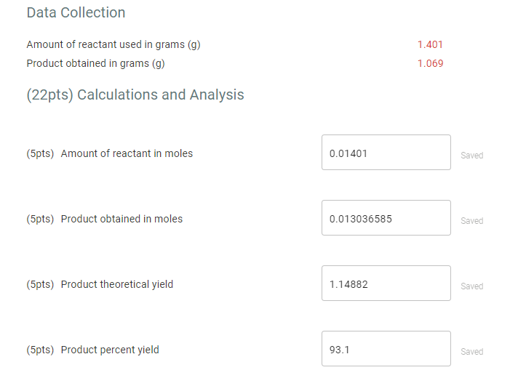Click Saved status beside percent yield field
Viewport: 510px width, 386px height.
(471, 352)
